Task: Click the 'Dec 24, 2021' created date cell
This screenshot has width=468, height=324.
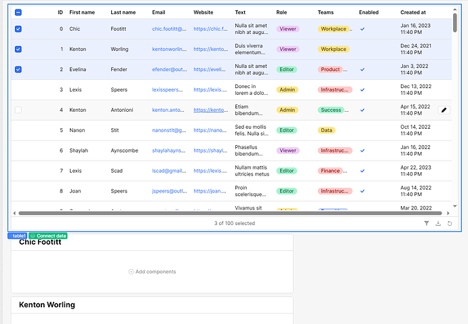Action: tap(416, 49)
